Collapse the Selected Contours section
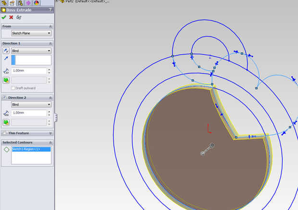The height and width of the screenshot is (210, 298). coord(50,142)
